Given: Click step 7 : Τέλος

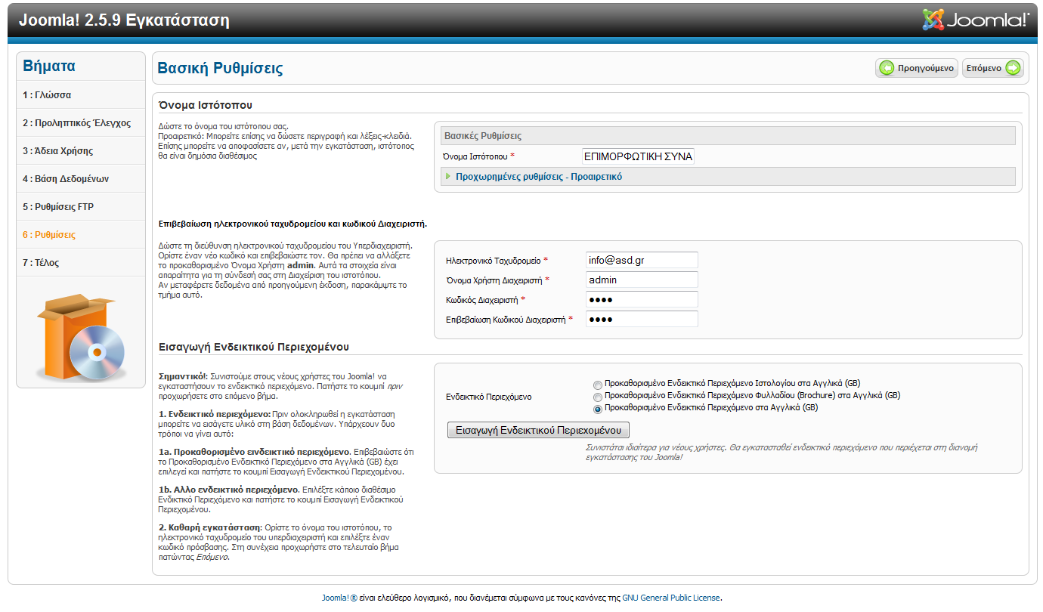Looking at the screenshot, I should (x=81, y=262).
